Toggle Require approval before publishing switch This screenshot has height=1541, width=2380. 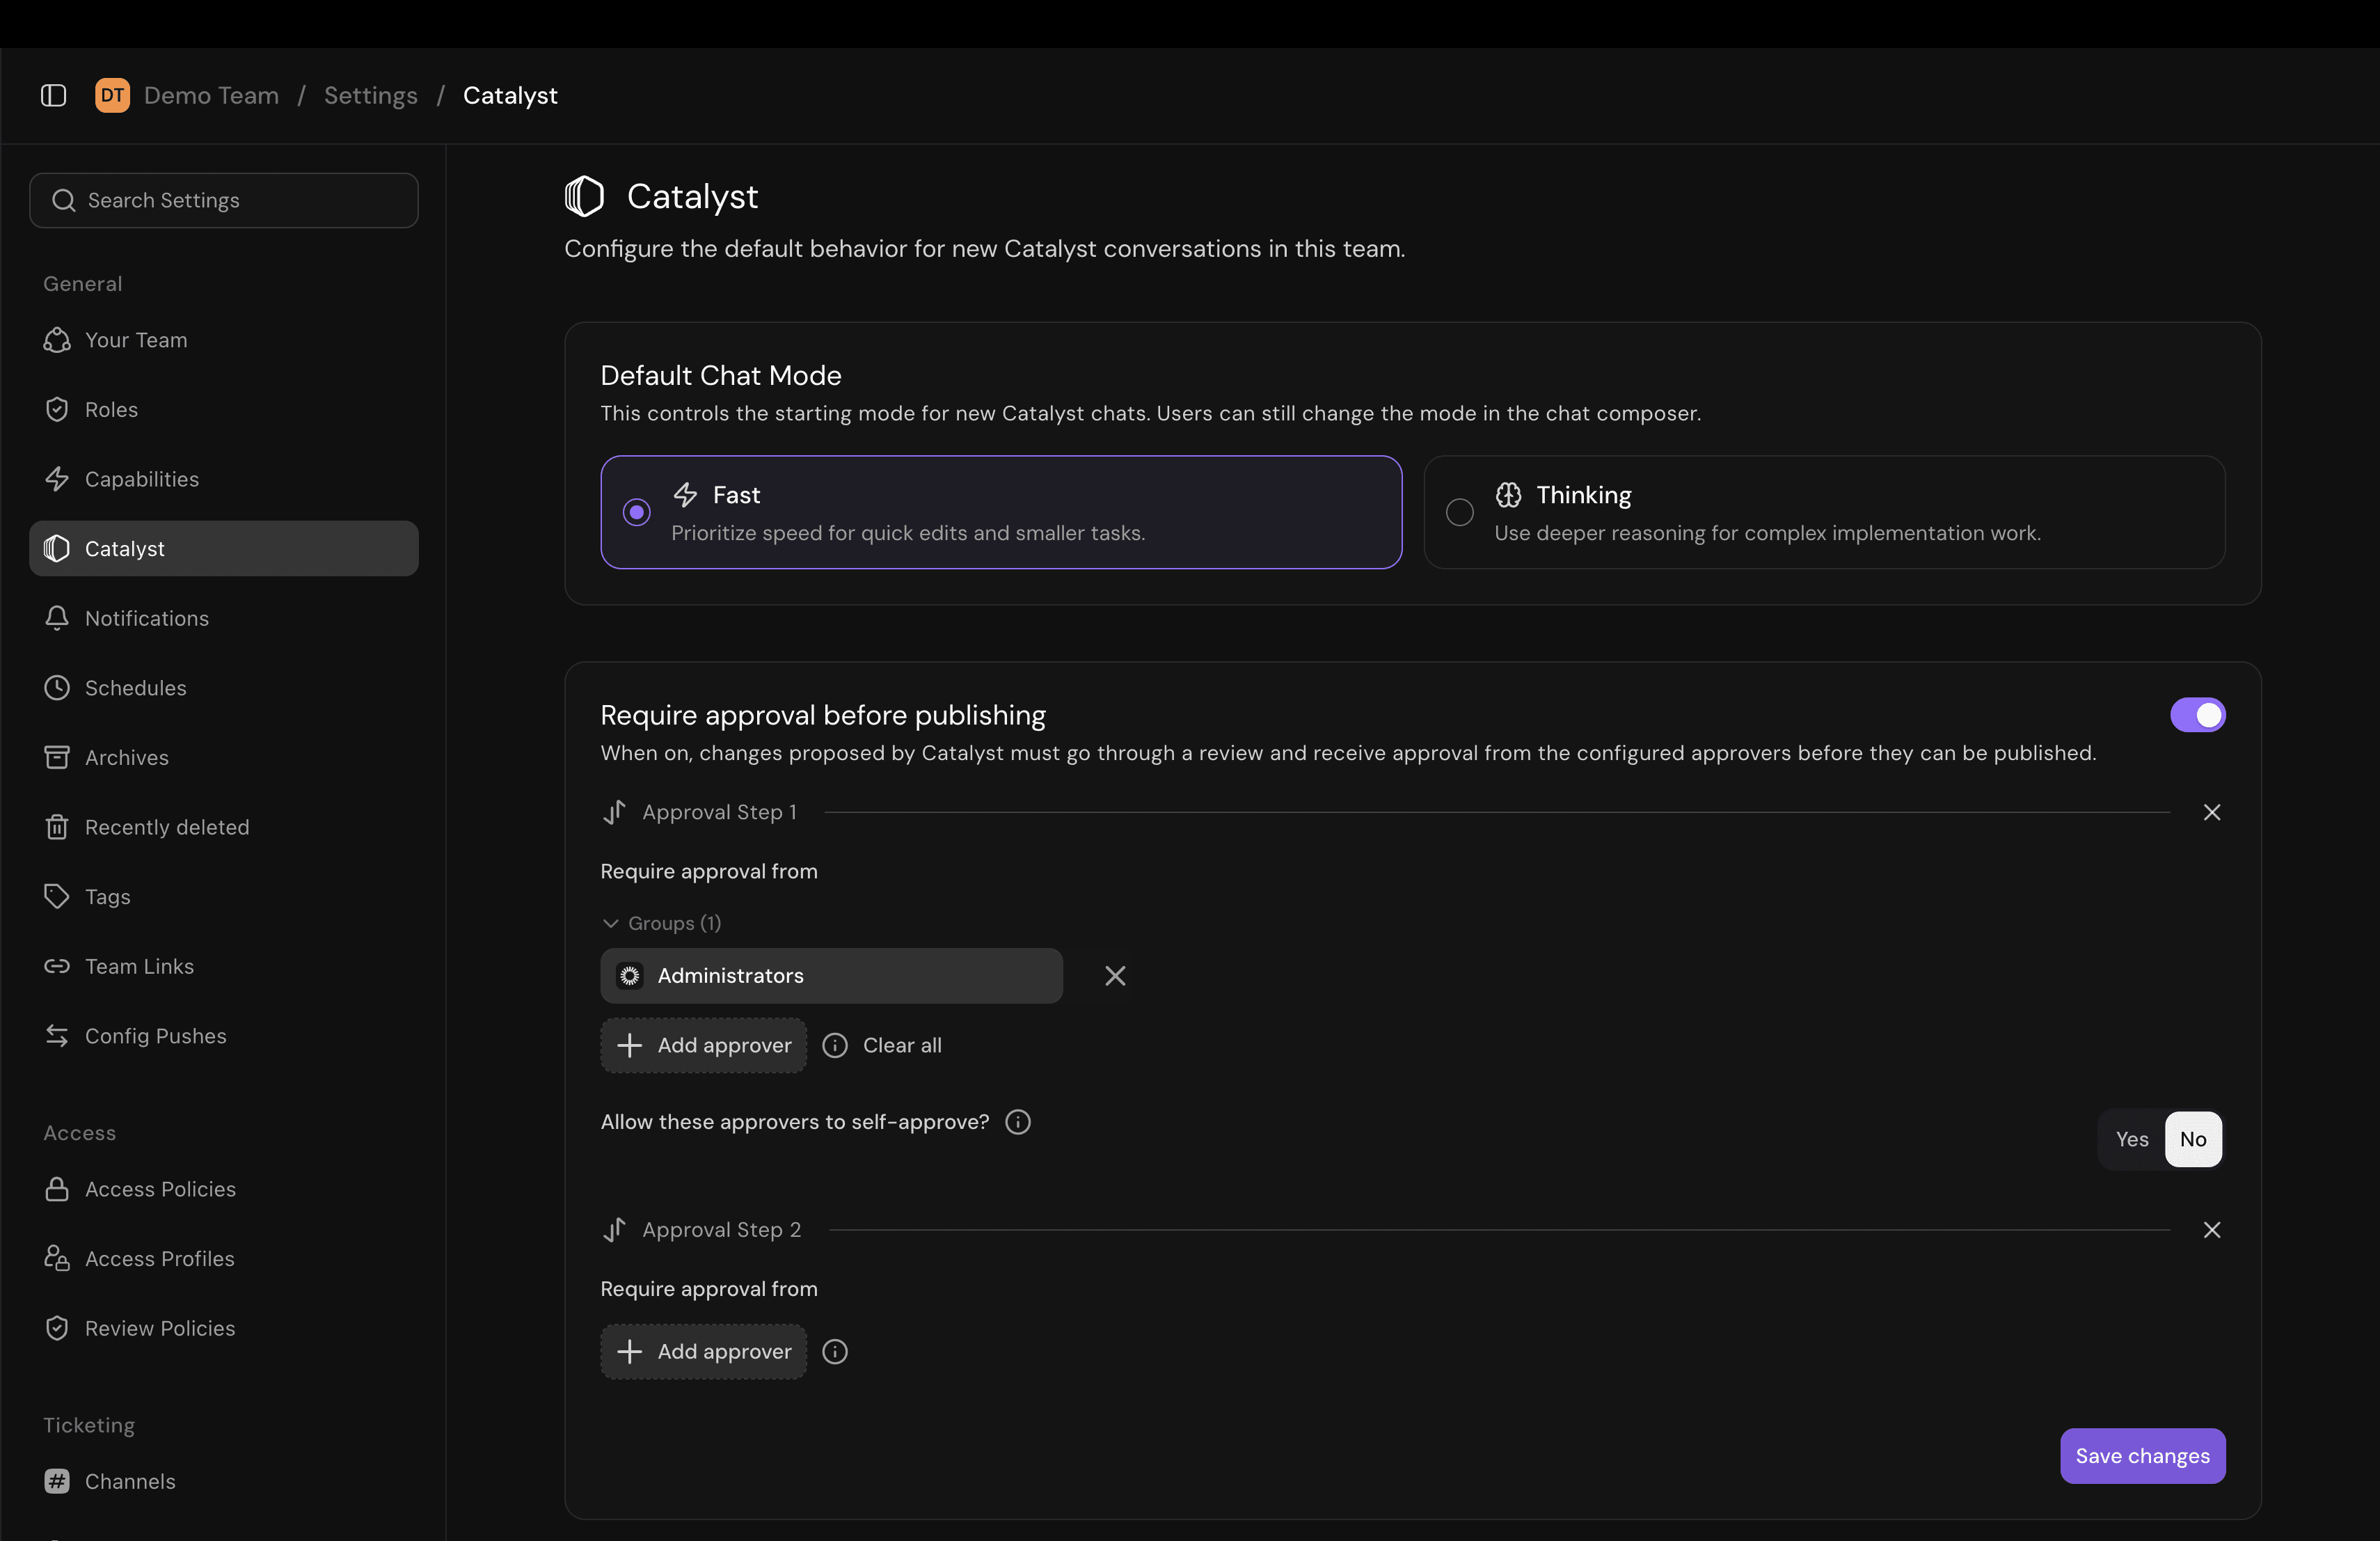tap(2197, 715)
